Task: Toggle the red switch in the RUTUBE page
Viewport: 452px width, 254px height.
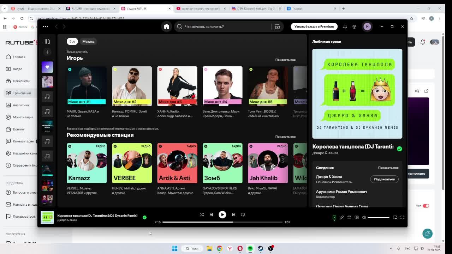Action: [x=426, y=206]
